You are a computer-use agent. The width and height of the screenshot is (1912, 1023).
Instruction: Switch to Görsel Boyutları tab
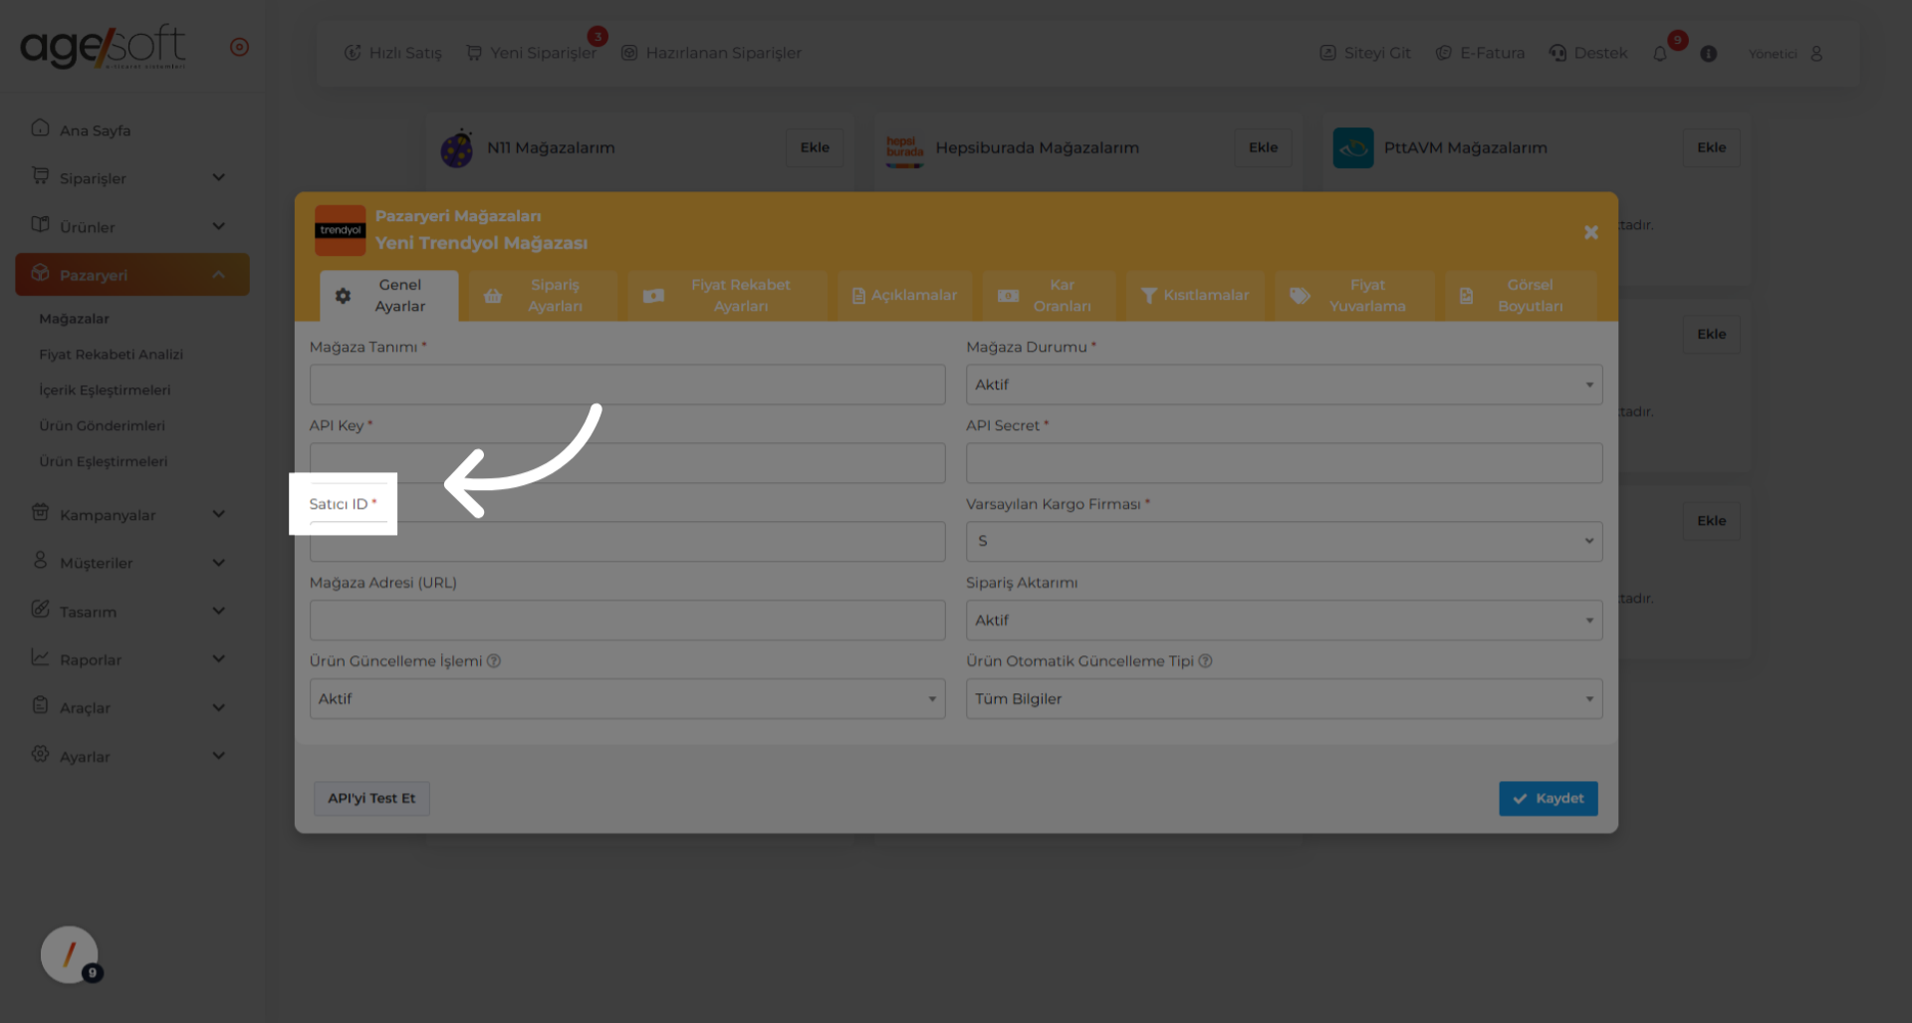click(1521, 296)
